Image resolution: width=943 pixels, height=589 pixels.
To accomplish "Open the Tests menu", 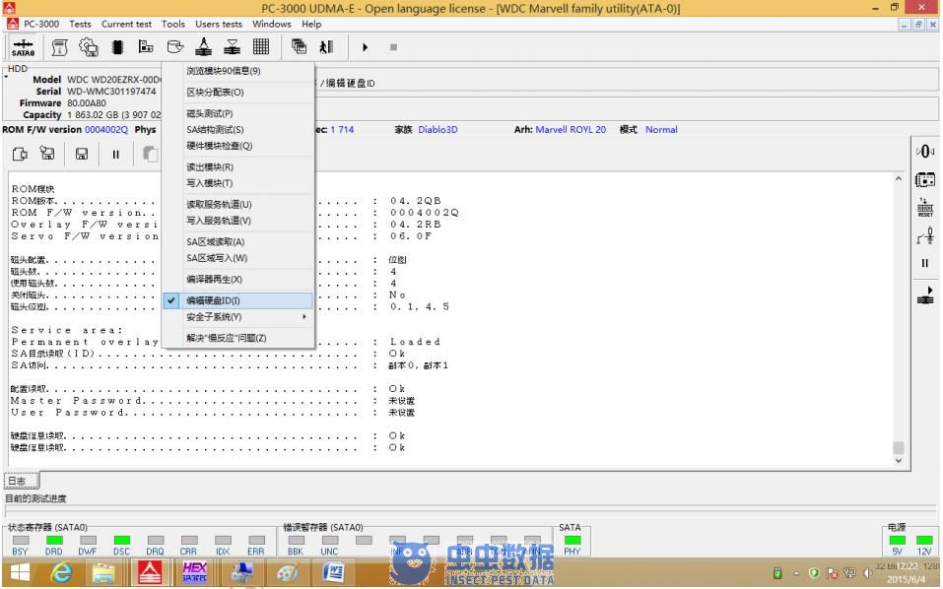I will pyautogui.click(x=80, y=24).
